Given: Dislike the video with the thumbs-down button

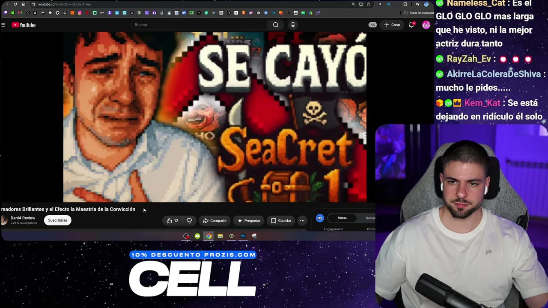Looking at the screenshot, I should [189, 221].
